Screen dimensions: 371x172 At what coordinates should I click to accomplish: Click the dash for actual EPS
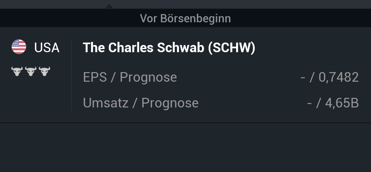[x=303, y=77]
